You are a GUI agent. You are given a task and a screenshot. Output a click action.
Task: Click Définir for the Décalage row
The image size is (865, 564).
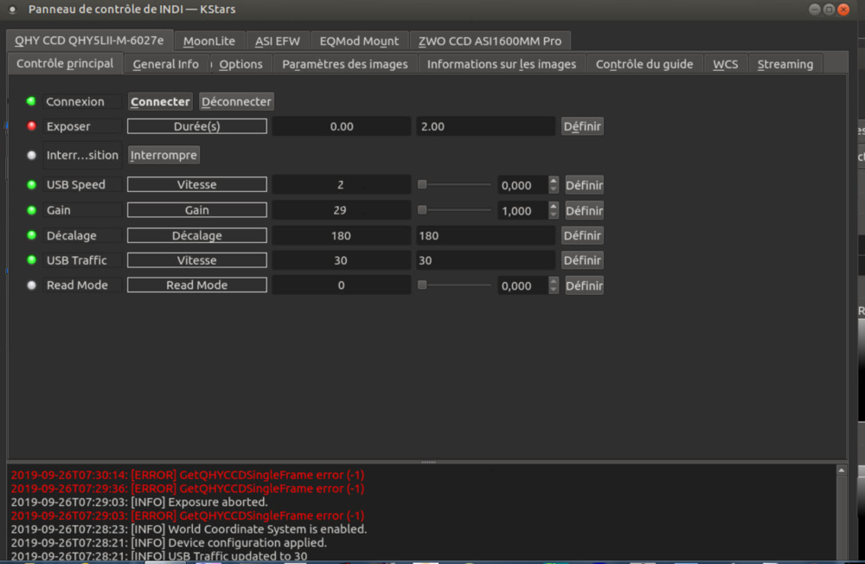pyautogui.click(x=582, y=235)
